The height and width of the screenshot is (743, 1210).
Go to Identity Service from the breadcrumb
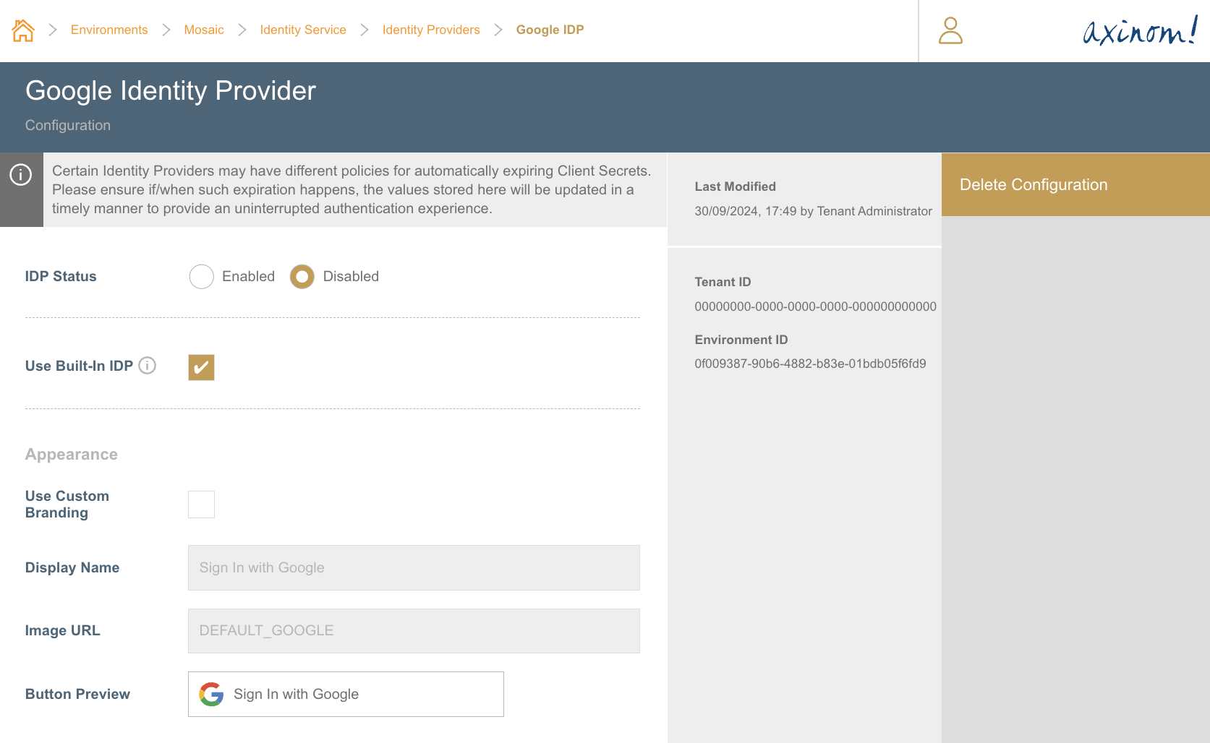[302, 30]
